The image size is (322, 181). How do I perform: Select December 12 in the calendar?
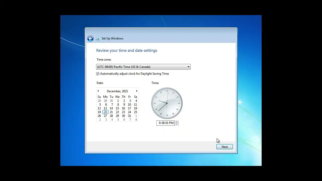coord(99,108)
